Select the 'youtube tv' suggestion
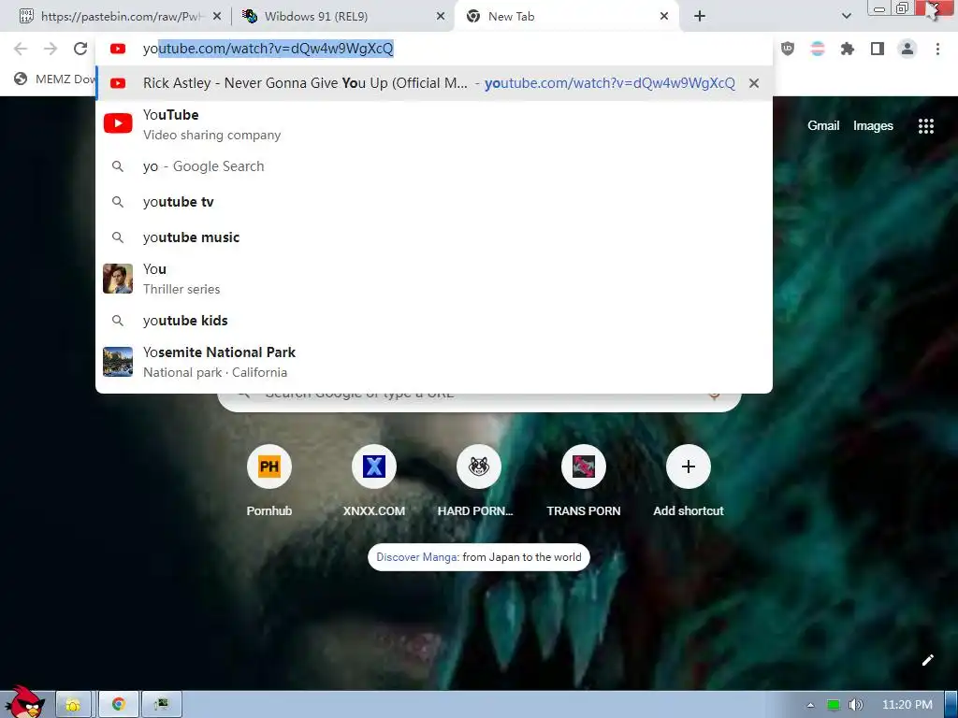This screenshot has width=958, height=718. pos(434,202)
